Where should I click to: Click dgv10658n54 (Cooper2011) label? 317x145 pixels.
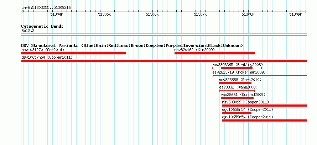point(248,109)
